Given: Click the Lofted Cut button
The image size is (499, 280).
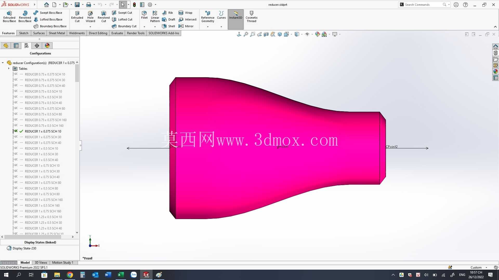Looking at the screenshot, I should (122, 19).
